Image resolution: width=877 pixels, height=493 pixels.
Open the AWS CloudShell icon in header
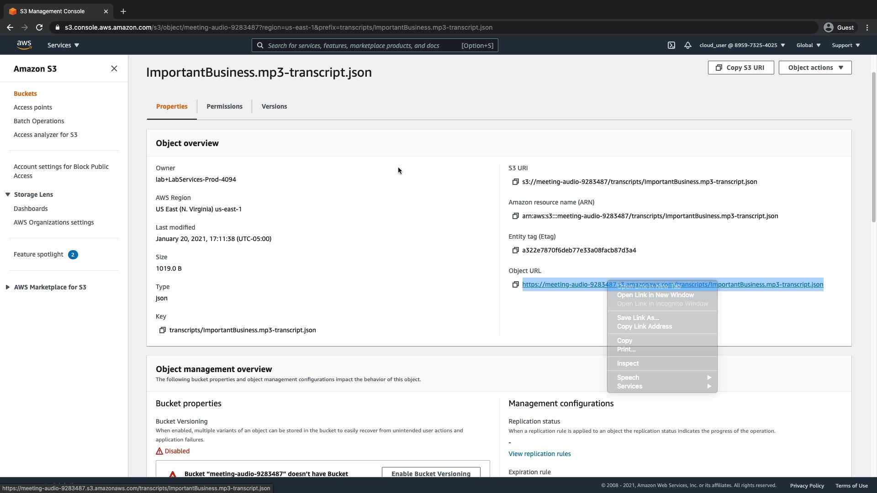tap(671, 45)
